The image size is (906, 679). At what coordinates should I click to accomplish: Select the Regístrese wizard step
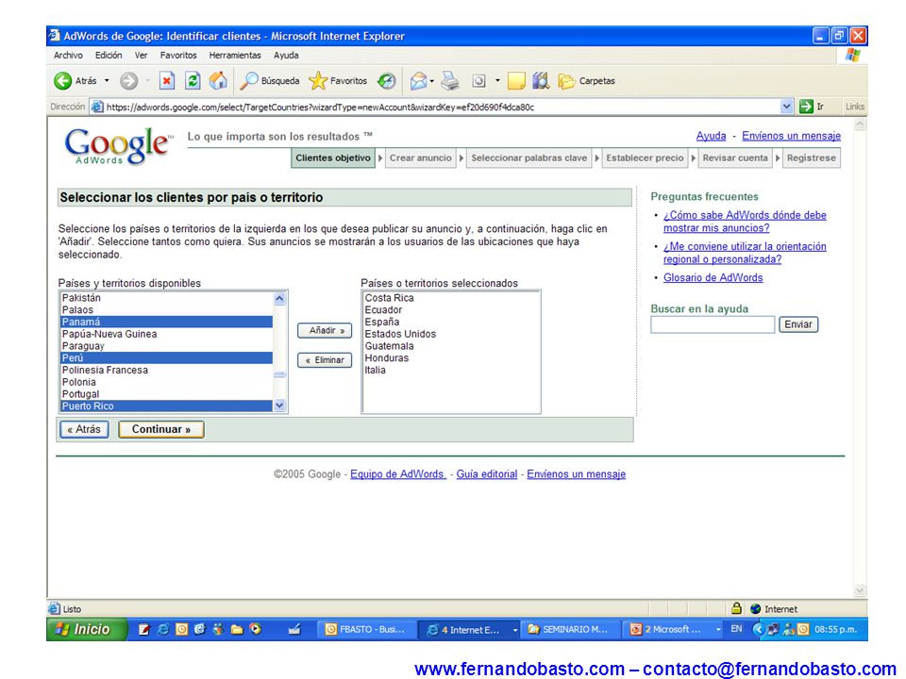tap(812, 158)
